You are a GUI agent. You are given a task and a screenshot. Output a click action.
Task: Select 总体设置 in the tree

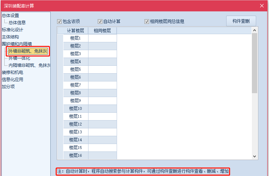pyautogui.click(x=10, y=15)
